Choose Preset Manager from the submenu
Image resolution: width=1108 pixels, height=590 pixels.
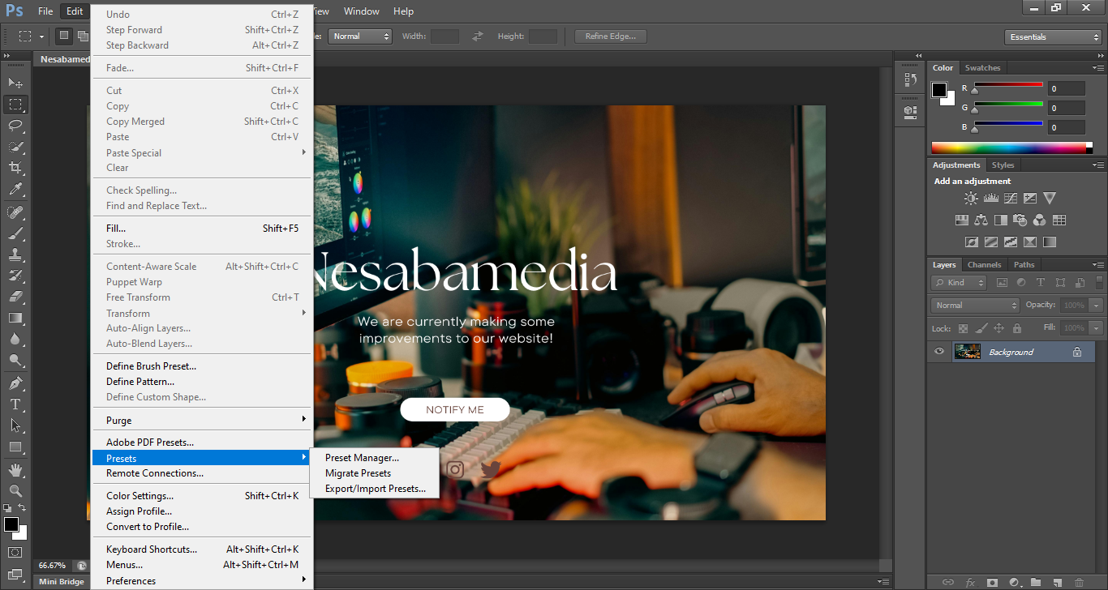362,458
